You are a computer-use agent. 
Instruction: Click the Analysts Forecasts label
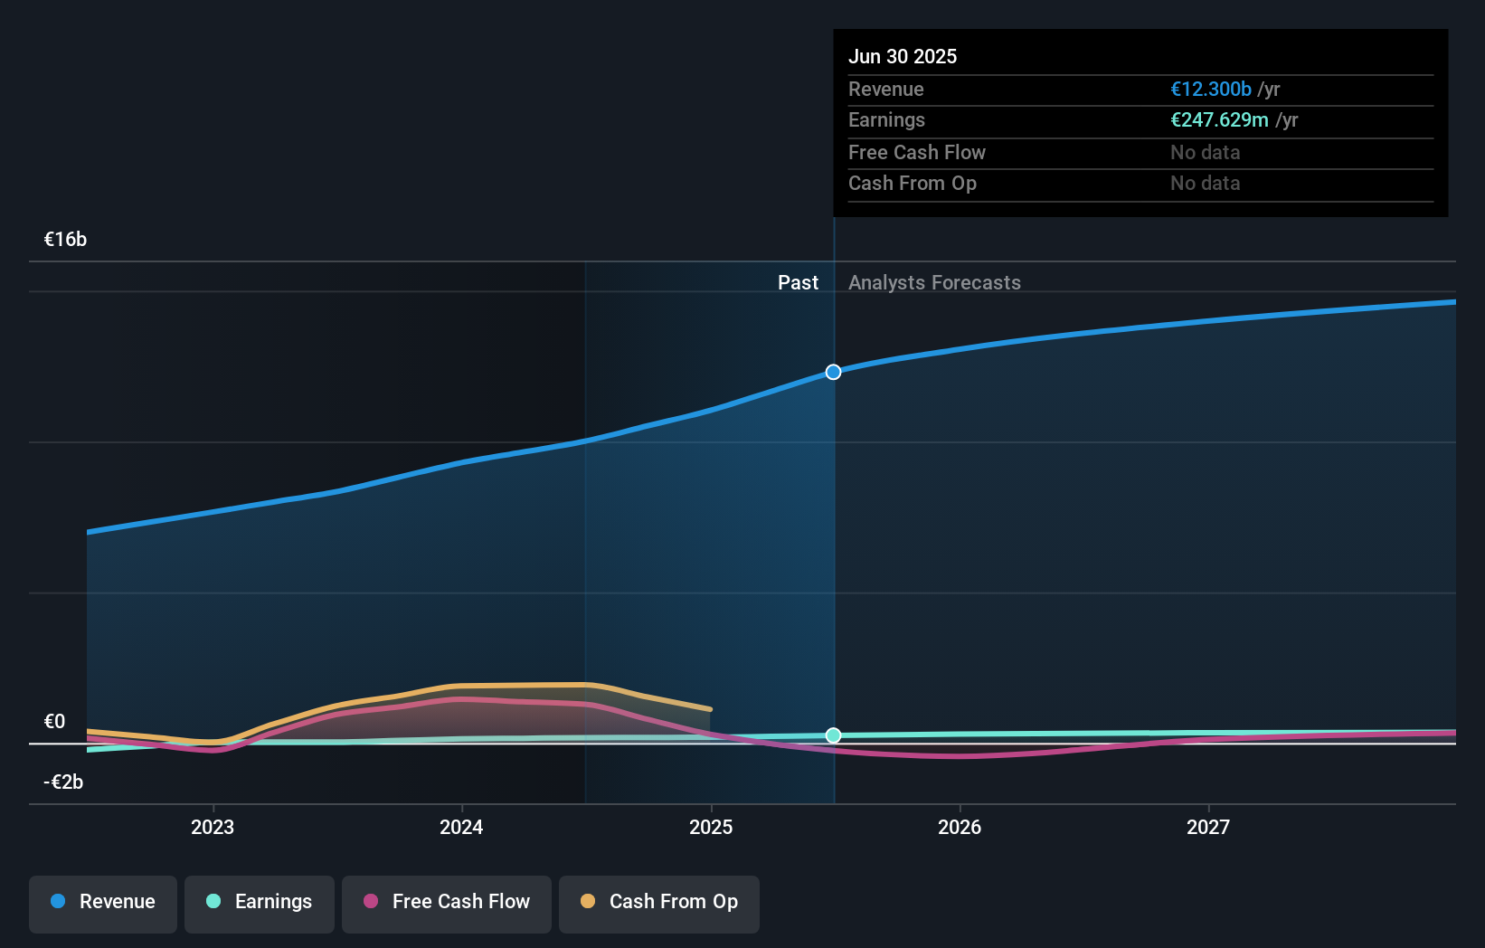point(934,282)
